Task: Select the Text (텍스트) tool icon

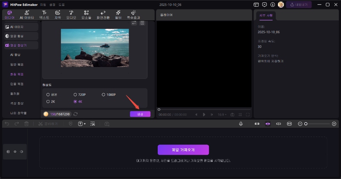Action: (44, 15)
